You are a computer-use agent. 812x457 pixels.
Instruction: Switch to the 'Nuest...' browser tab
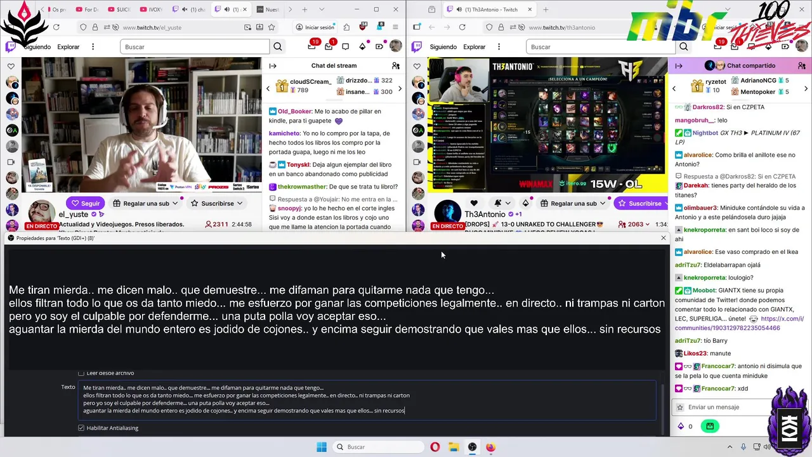coord(268,10)
